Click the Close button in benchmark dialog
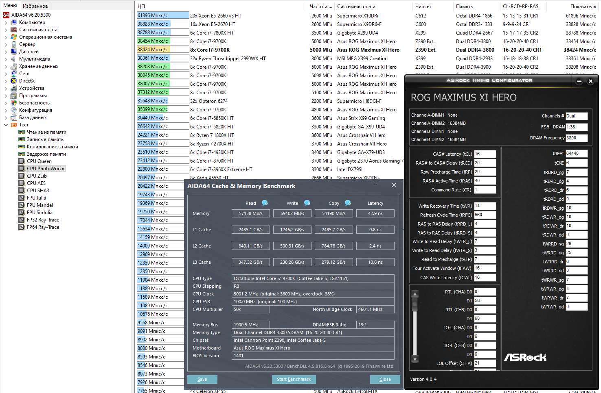 [385, 379]
